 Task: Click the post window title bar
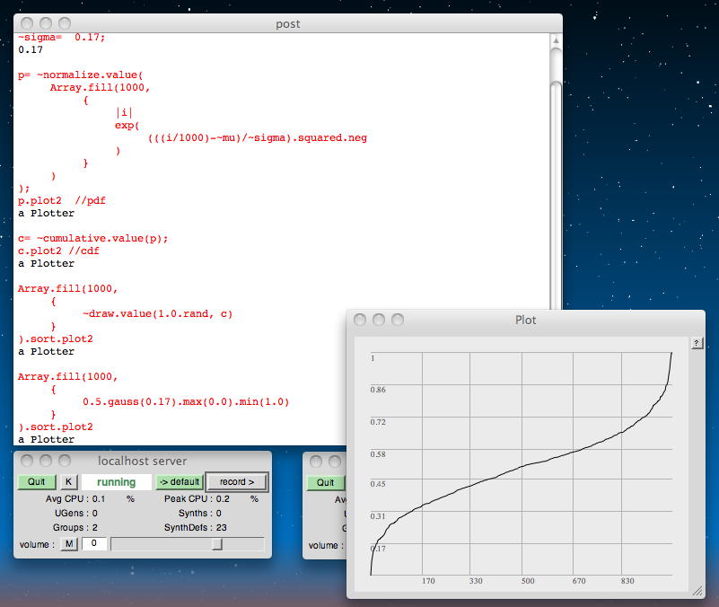pyautogui.click(x=287, y=23)
